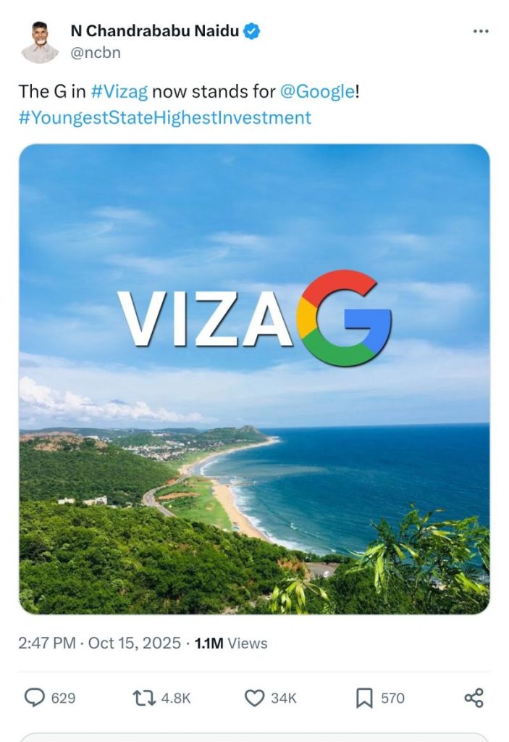This screenshot has height=742, width=509.
Task: Open the VIZAG beach image
Action: pos(255,379)
